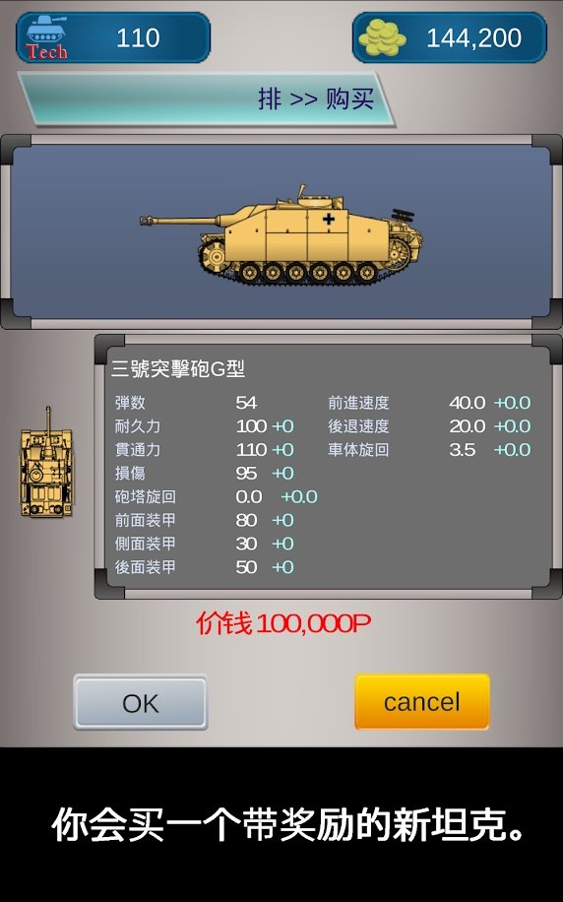The image size is (563, 902).
Task: Click the OK button to confirm purchase
Action: click(141, 702)
